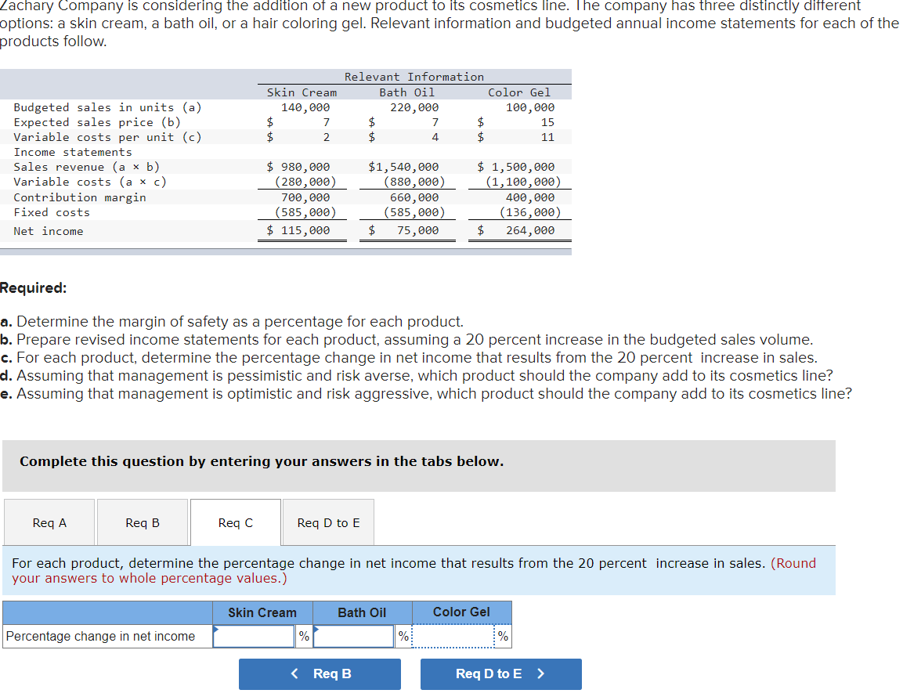This screenshot has height=697, width=903.
Task: Click the Color Gel column header
Action: tap(461, 612)
